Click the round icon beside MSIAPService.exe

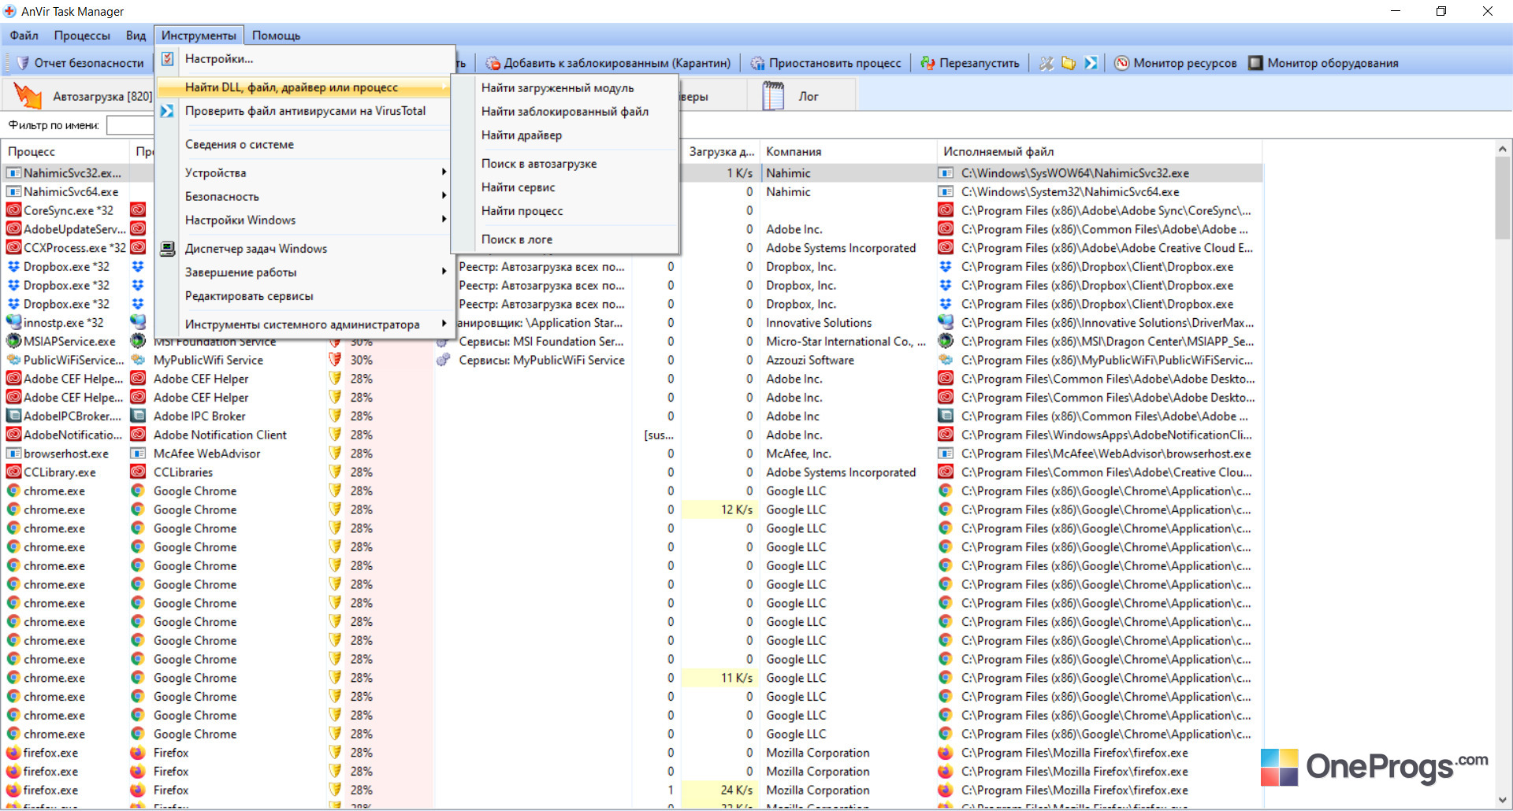coord(13,342)
